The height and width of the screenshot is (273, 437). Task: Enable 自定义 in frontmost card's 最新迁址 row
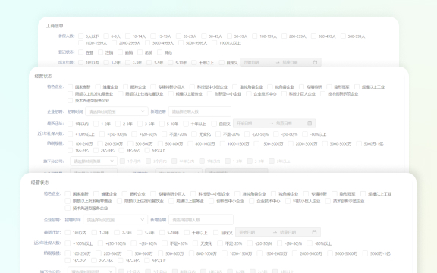point(215,233)
